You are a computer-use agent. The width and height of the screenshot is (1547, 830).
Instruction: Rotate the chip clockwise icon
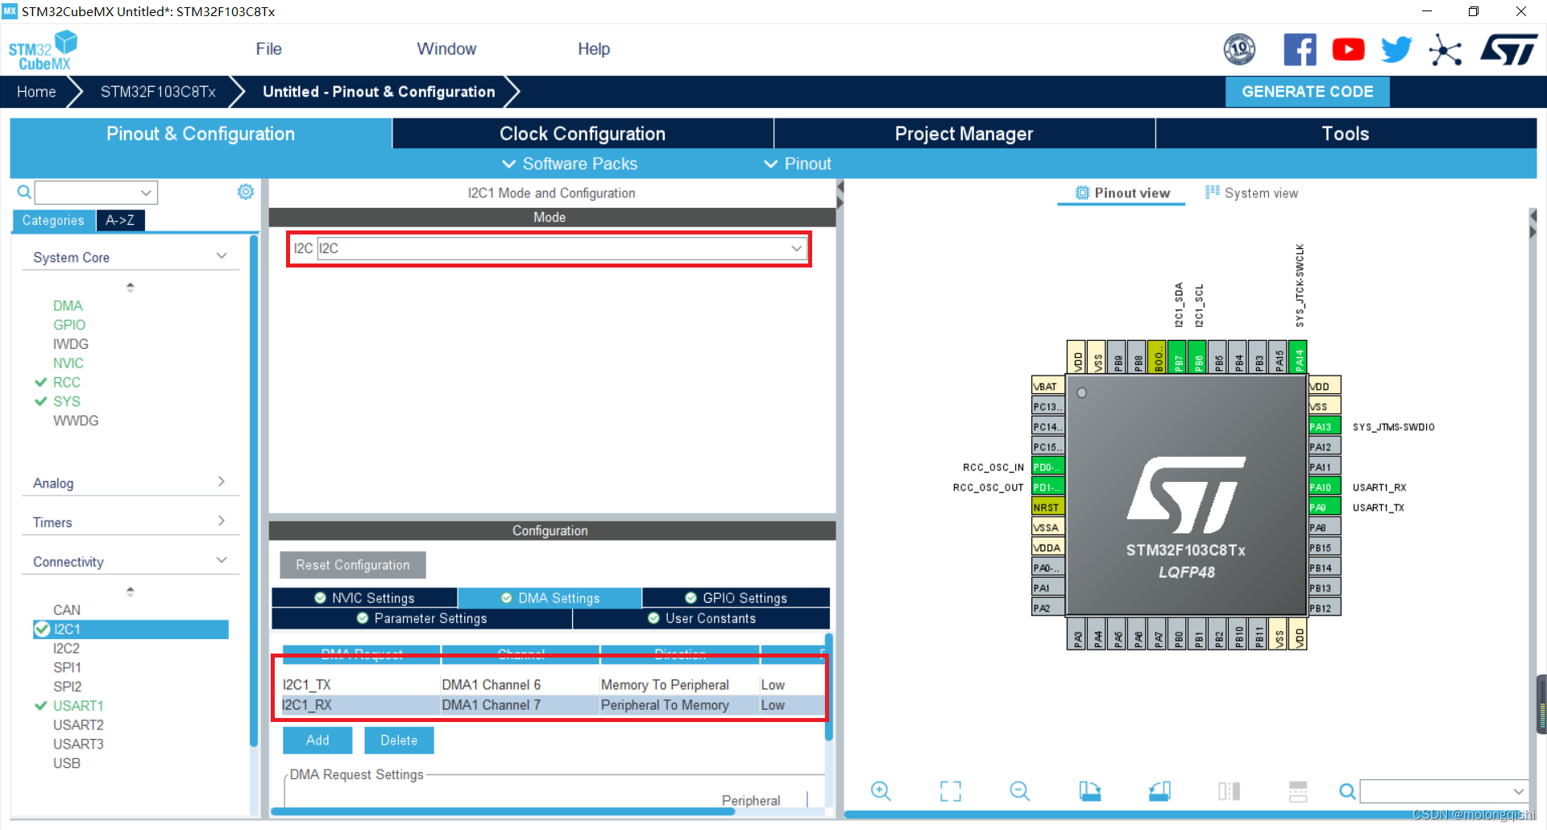(x=1089, y=791)
